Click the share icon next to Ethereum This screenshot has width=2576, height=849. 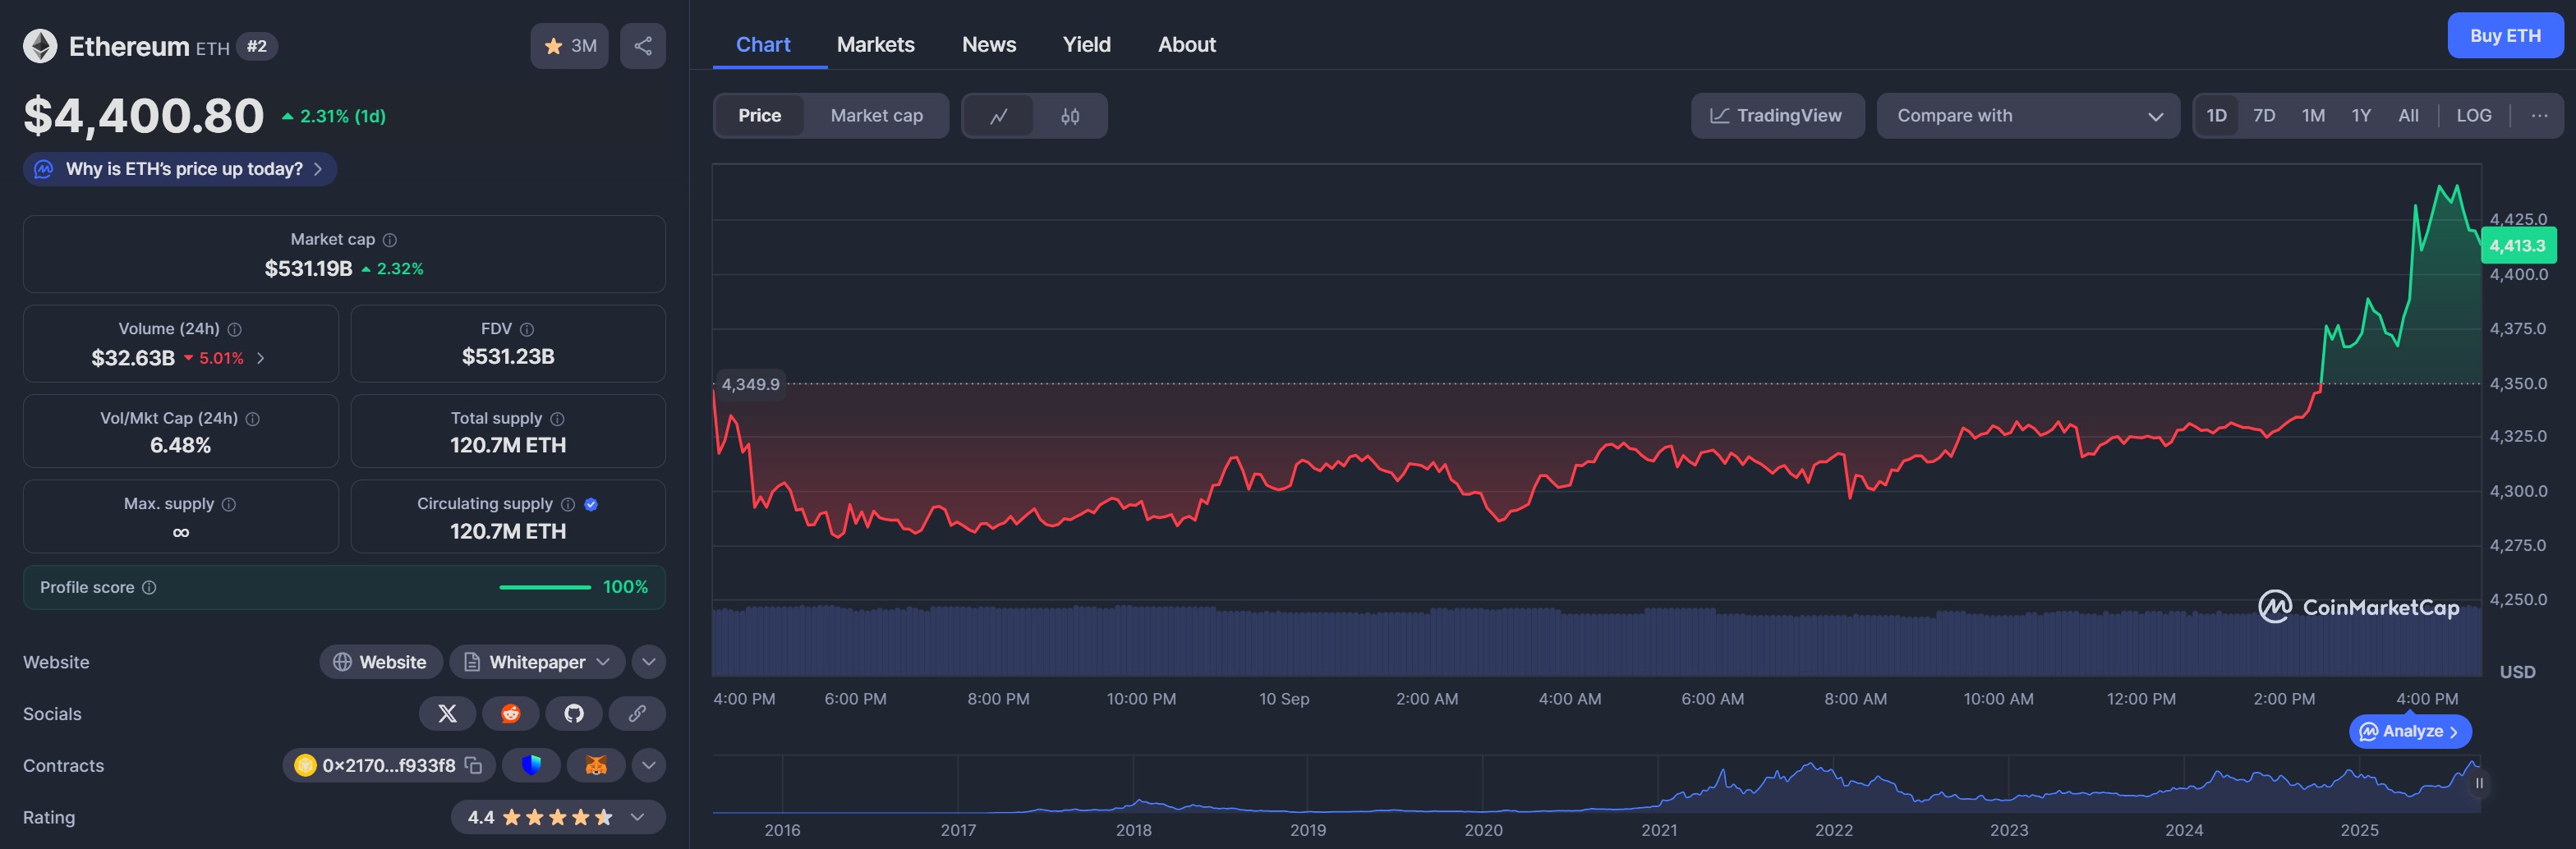point(642,46)
